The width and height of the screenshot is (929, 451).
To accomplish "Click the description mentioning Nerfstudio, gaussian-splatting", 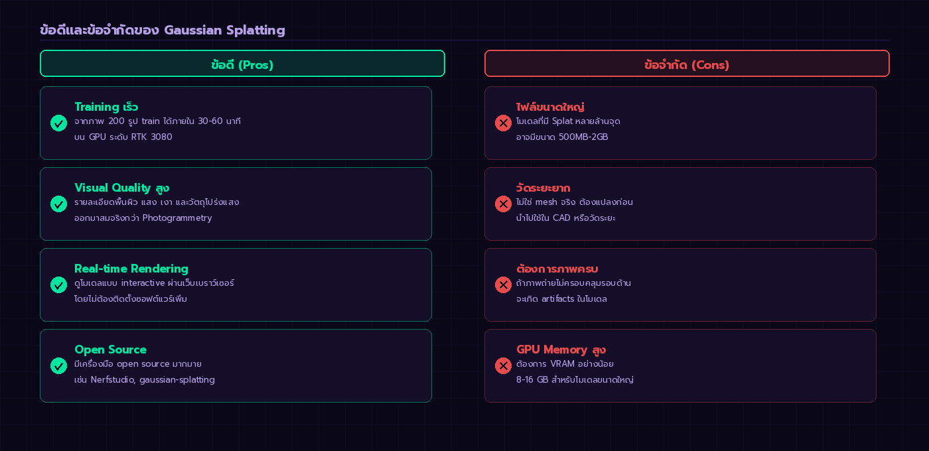I will (x=145, y=380).
